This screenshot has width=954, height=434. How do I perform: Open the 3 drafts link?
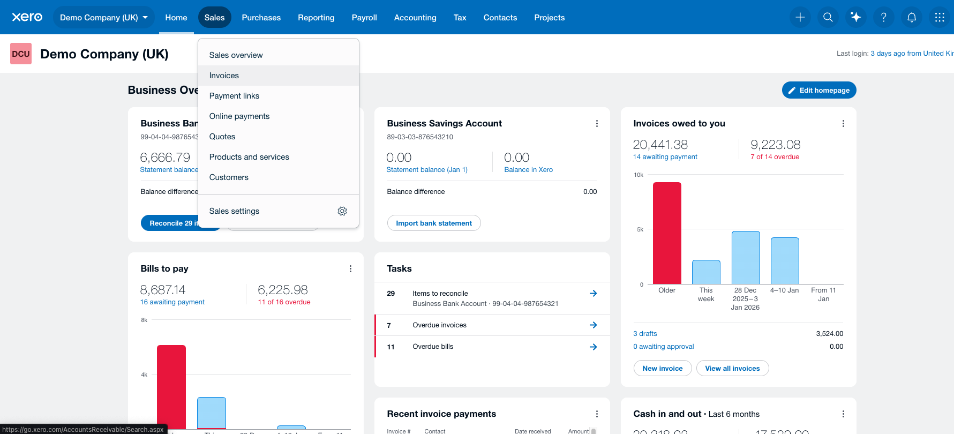tap(645, 333)
